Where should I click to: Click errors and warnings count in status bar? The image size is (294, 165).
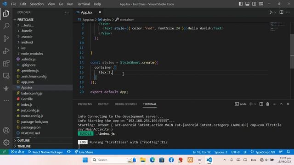pyautogui.click(x=17, y=152)
